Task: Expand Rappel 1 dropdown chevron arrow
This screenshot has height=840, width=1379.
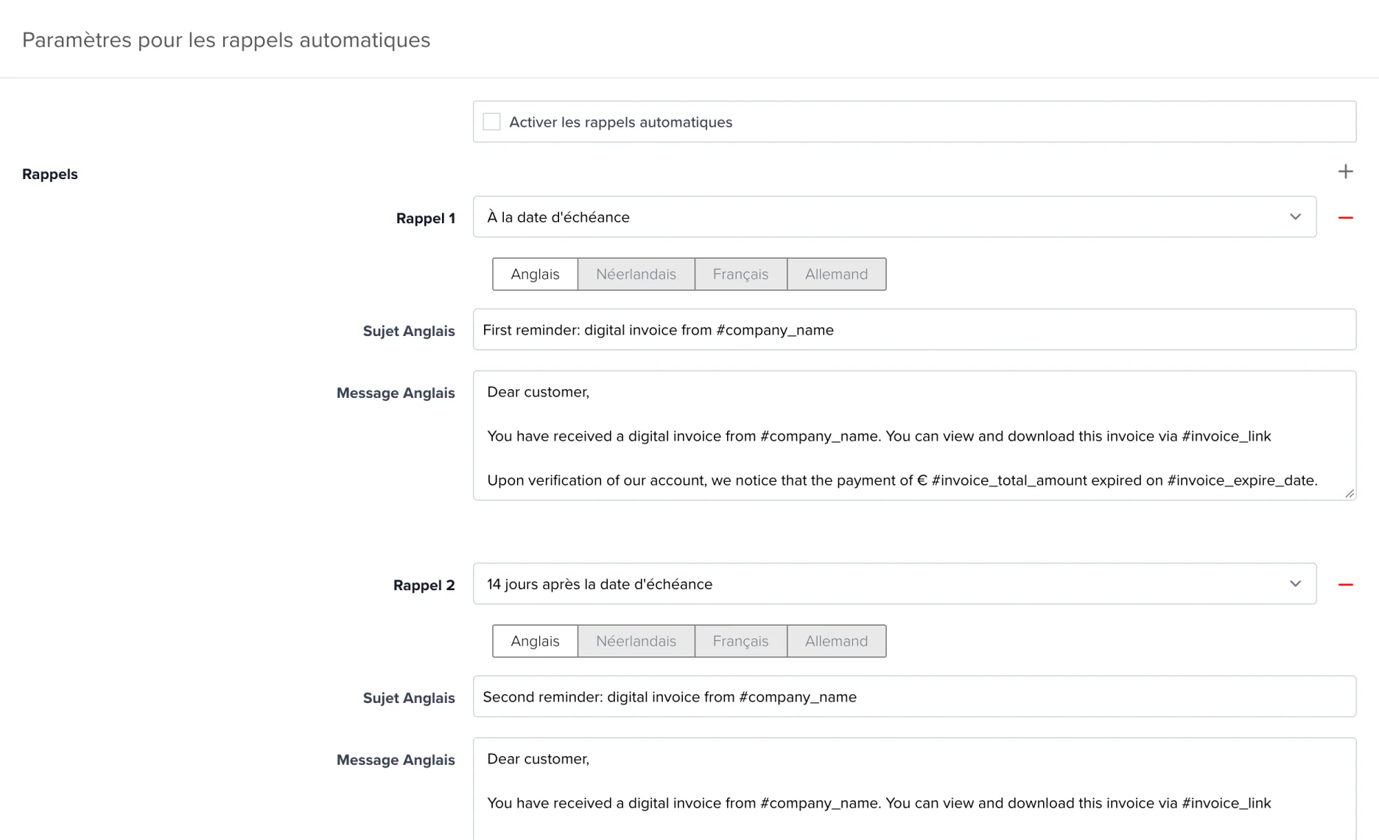Action: (x=1295, y=217)
